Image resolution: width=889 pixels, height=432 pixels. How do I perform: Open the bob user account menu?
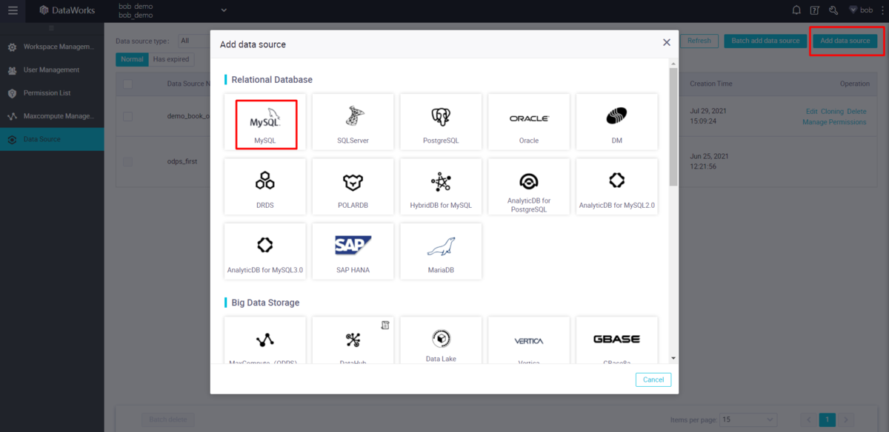[860, 10]
